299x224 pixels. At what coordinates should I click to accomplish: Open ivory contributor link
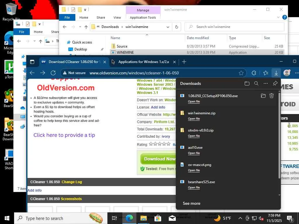[166, 136]
